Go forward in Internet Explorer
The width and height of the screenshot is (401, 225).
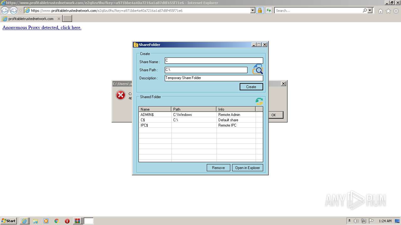point(13,10)
